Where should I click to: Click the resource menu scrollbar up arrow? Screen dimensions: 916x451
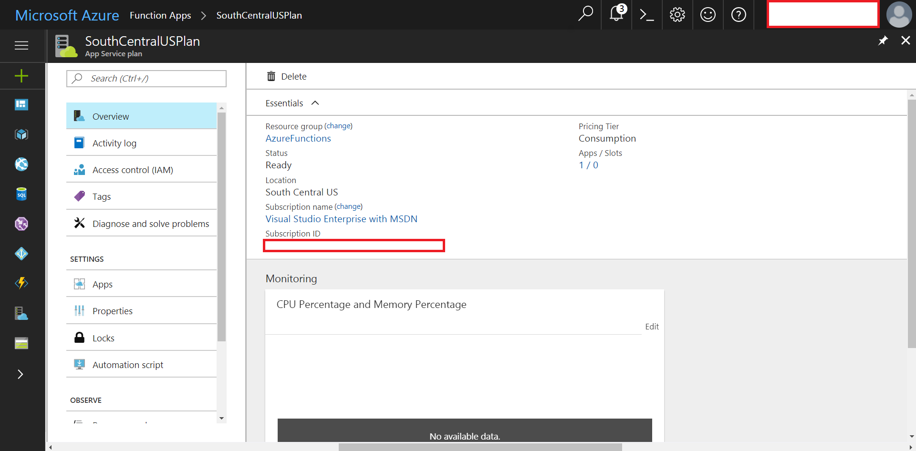(x=221, y=108)
